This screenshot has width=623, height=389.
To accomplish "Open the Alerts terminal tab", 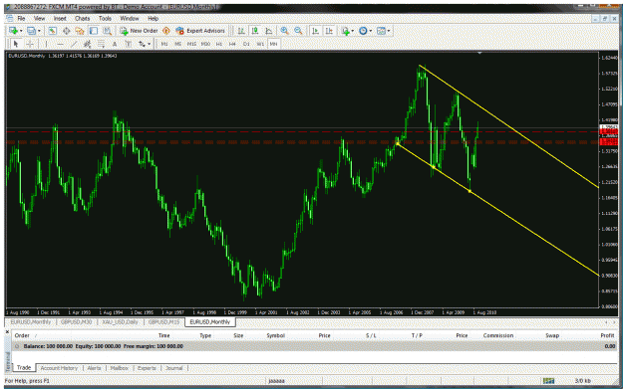I will [x=94, y=368].
